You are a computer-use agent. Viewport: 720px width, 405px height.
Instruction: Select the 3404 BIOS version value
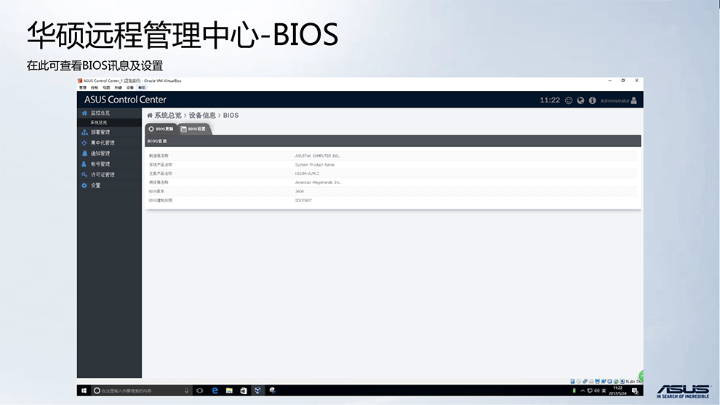300,191
